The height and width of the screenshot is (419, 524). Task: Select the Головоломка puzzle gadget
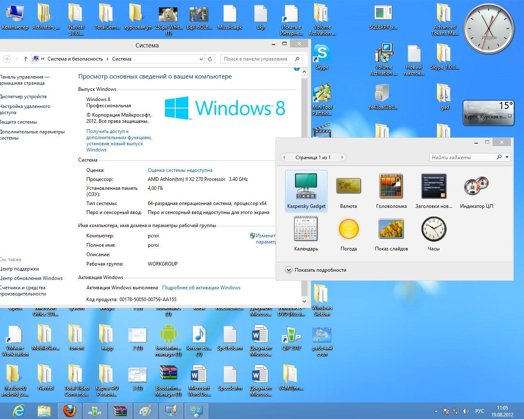tap(391, 191)
